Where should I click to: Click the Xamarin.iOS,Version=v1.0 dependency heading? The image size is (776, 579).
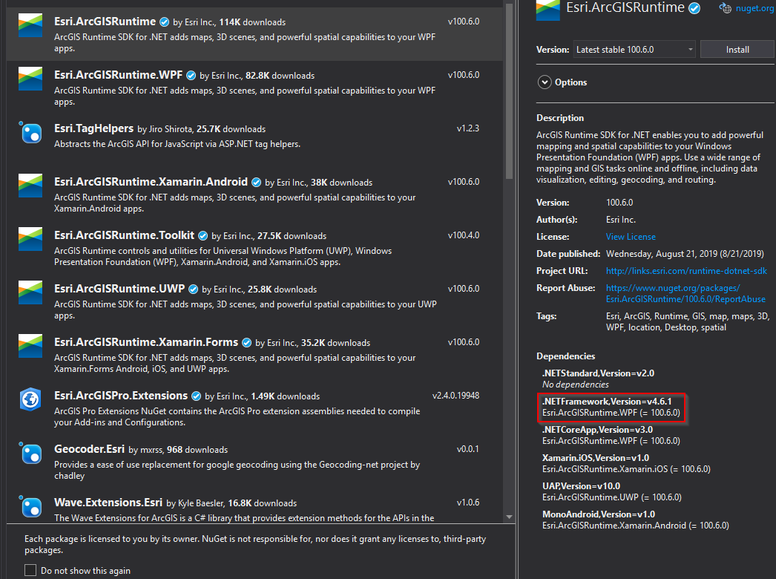(596, 458)
